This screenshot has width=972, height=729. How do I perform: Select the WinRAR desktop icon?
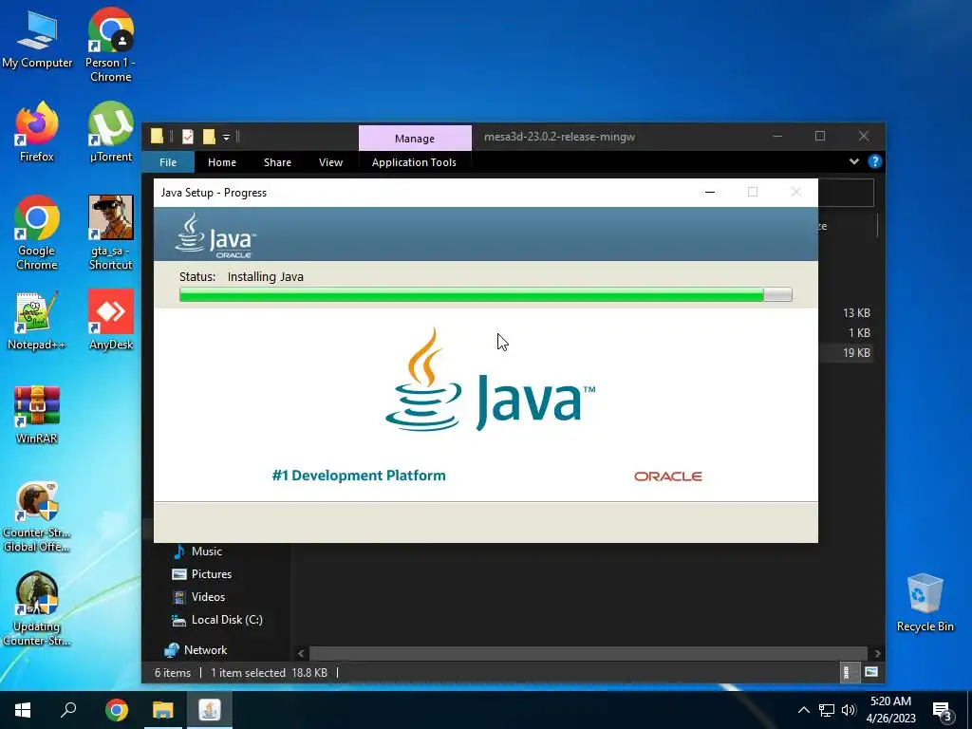point(37,415)
